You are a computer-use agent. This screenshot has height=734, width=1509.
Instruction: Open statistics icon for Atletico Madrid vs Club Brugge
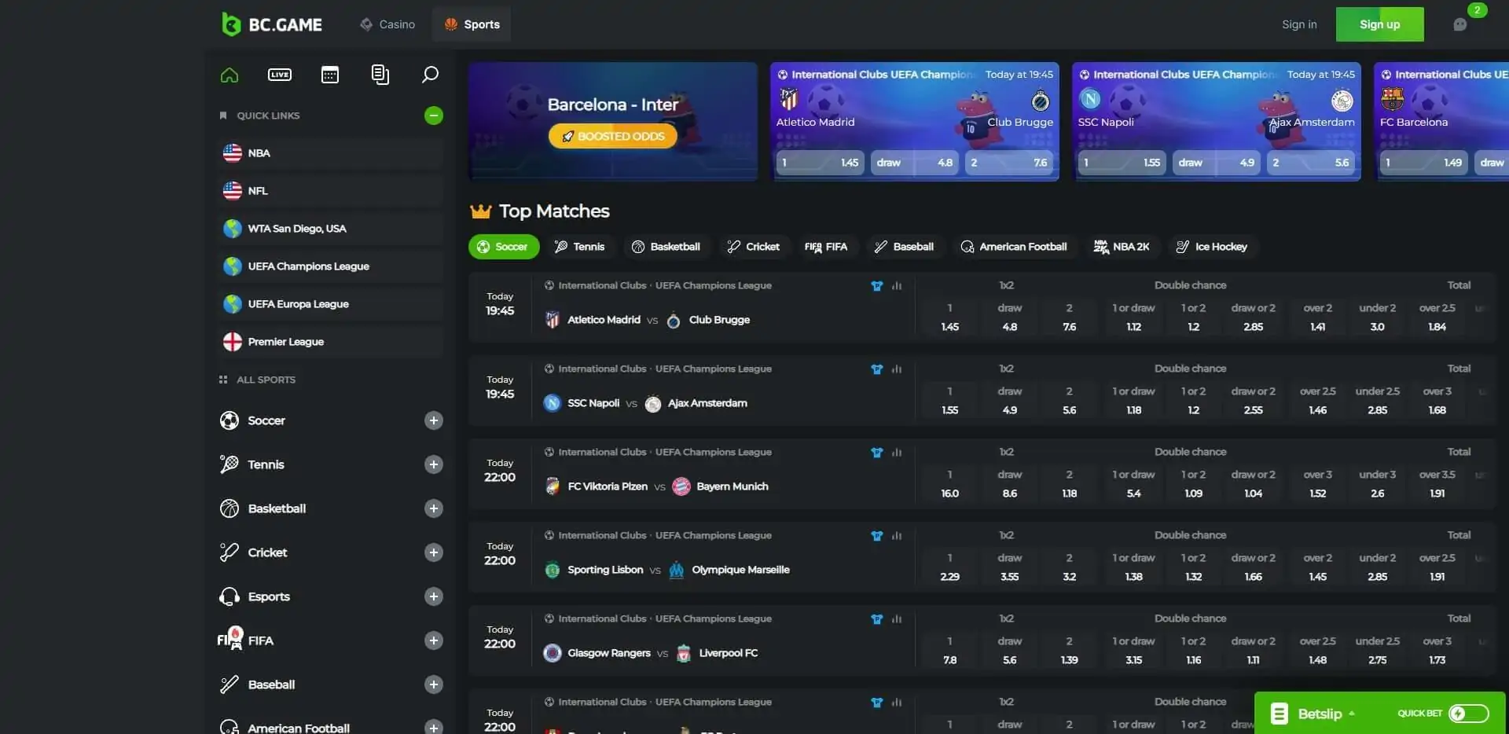[x=897, y=285]
